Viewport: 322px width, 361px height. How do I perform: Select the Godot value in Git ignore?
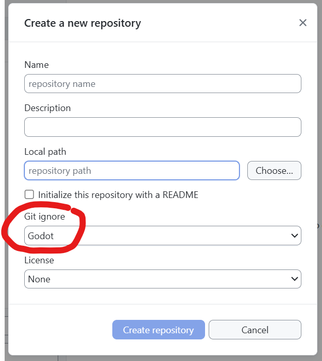pyautogui.click(x=41, y=236)
